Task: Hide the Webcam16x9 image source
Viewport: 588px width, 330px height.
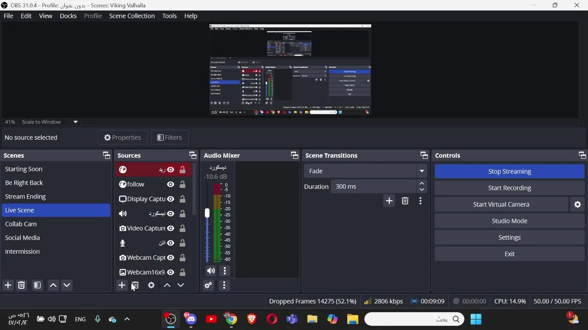Action: pos(170,272)
